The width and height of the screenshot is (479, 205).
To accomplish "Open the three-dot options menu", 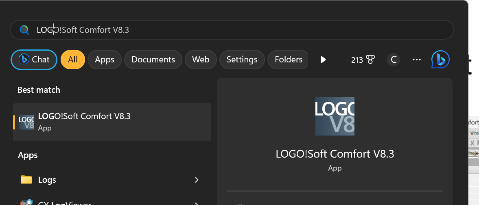I will coord(417,60).
